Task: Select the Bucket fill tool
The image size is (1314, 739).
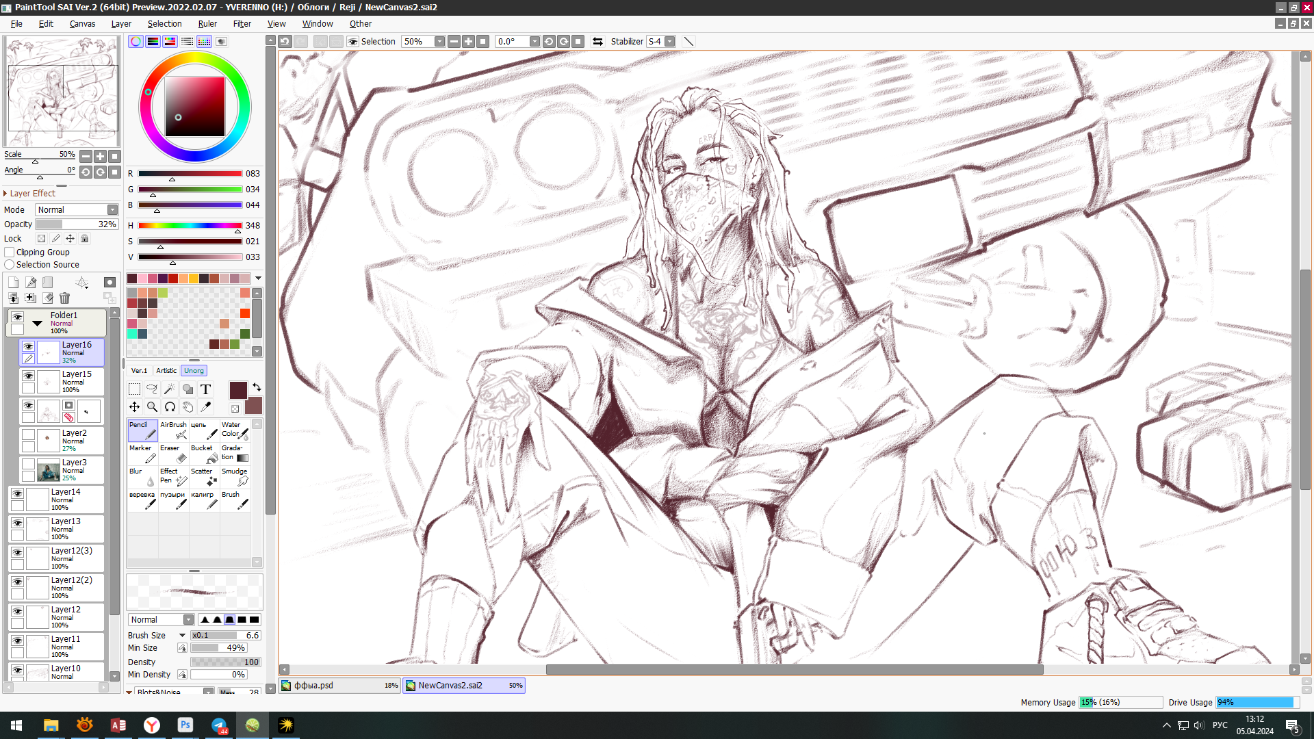Action: pos(204,454)
